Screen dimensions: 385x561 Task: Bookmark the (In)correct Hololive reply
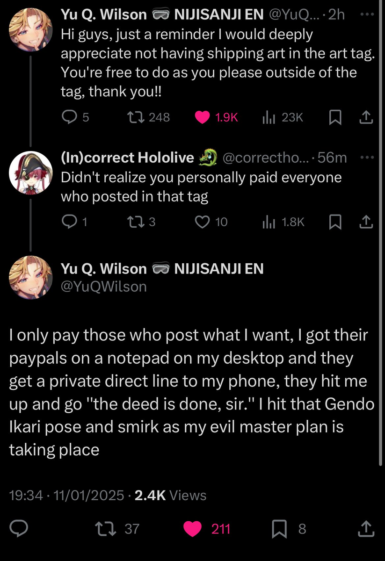coord(334,223)
